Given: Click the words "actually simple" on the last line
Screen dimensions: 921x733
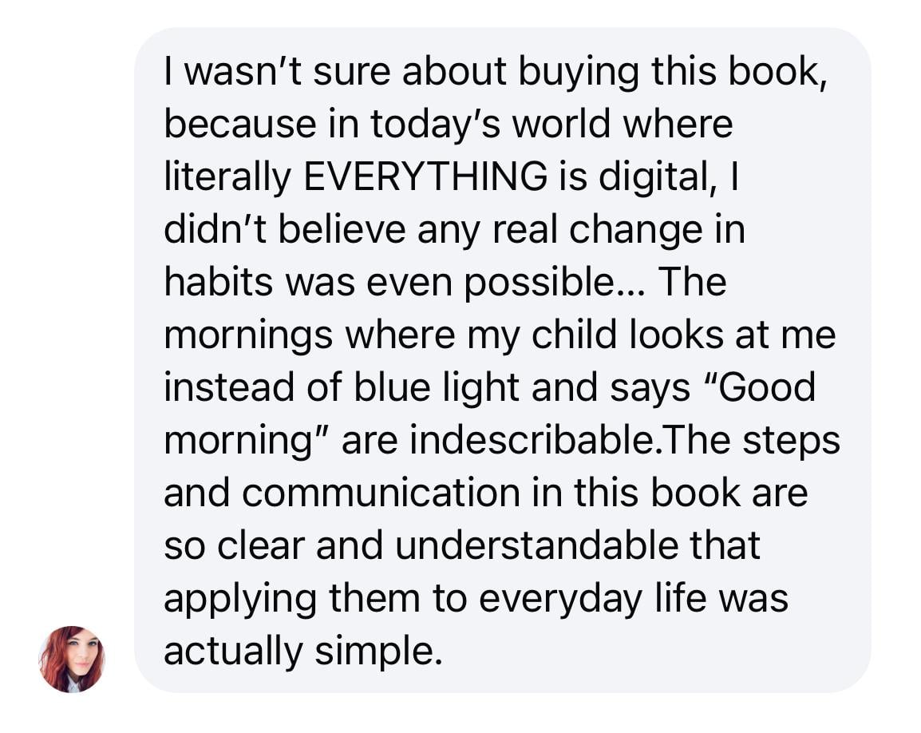Looking at the screenshot, I should tap(302, 652).
